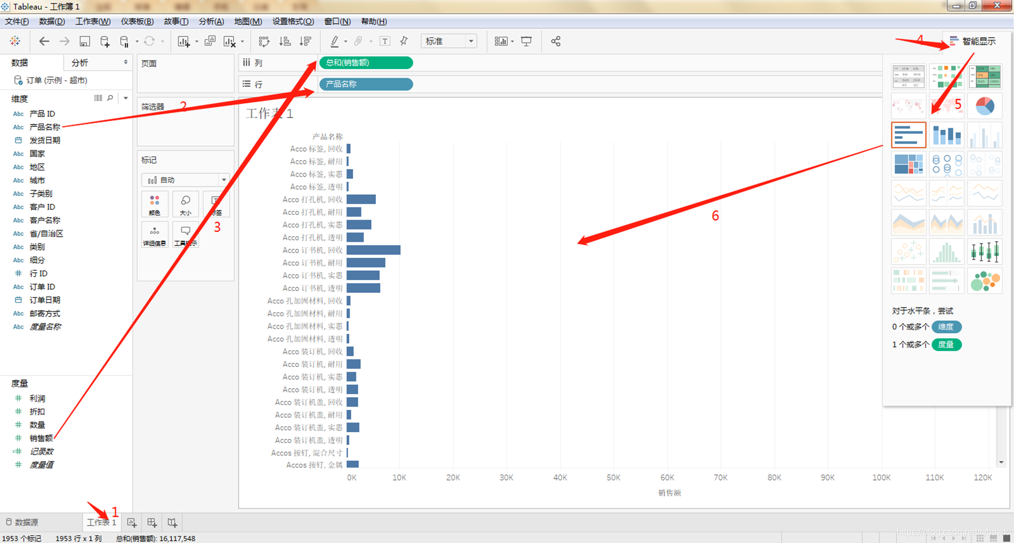Open the Size marks card
Image resolution: width=1014 pixels, height=543 pixels.
(185, 205)
